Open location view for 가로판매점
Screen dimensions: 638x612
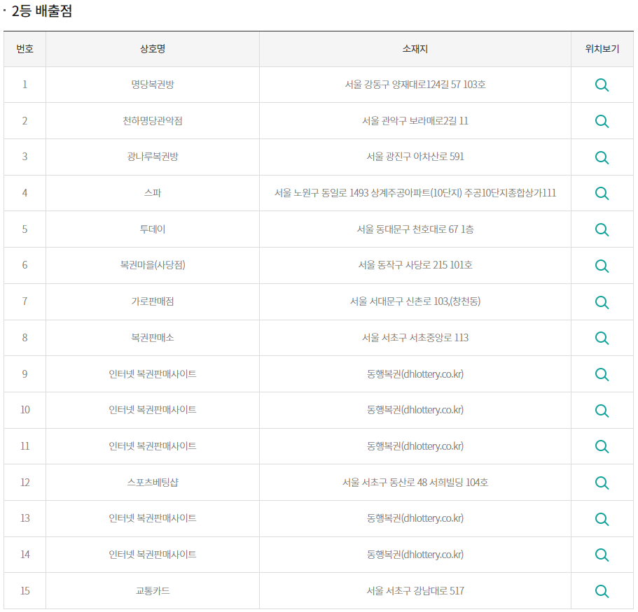click(602, 302)
